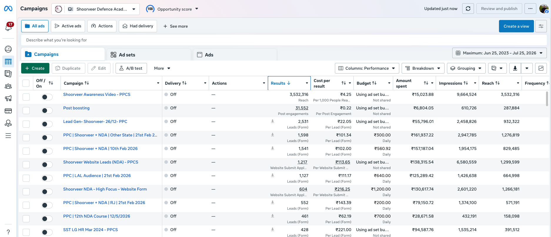Open the export options caret dropdown
The height and width of the screenshot is (237, 551).
(527, 68)
